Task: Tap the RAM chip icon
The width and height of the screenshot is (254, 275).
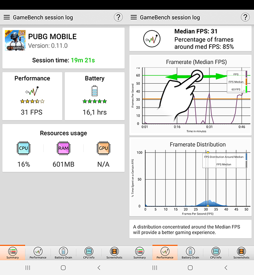Action: 63,148
